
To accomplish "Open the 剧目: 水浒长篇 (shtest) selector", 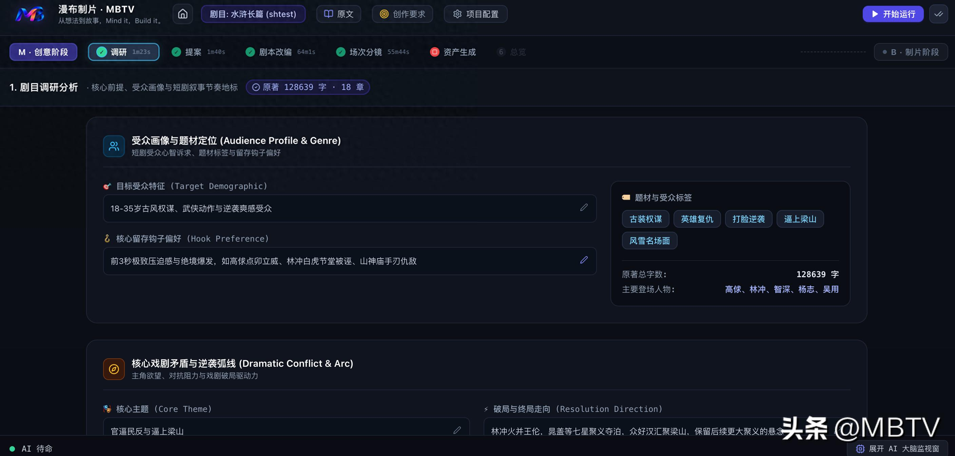I will click(x=253, y=14).
